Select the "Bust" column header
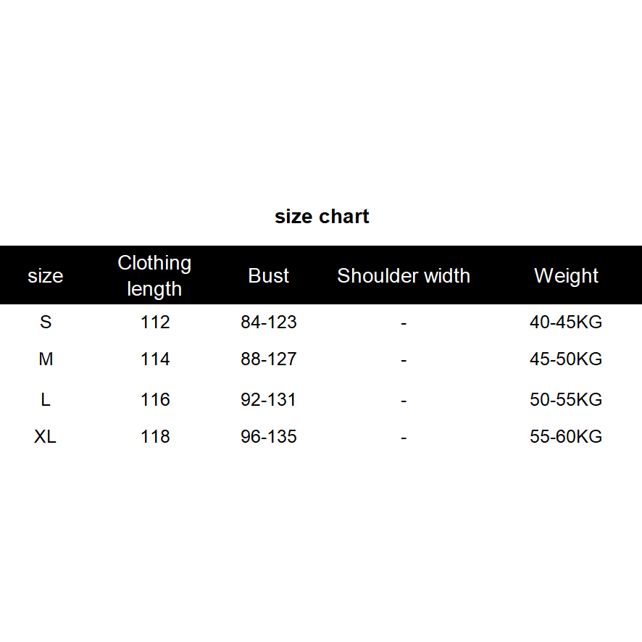The height and width of the screenshot is (642, 642). click(268, 276)
